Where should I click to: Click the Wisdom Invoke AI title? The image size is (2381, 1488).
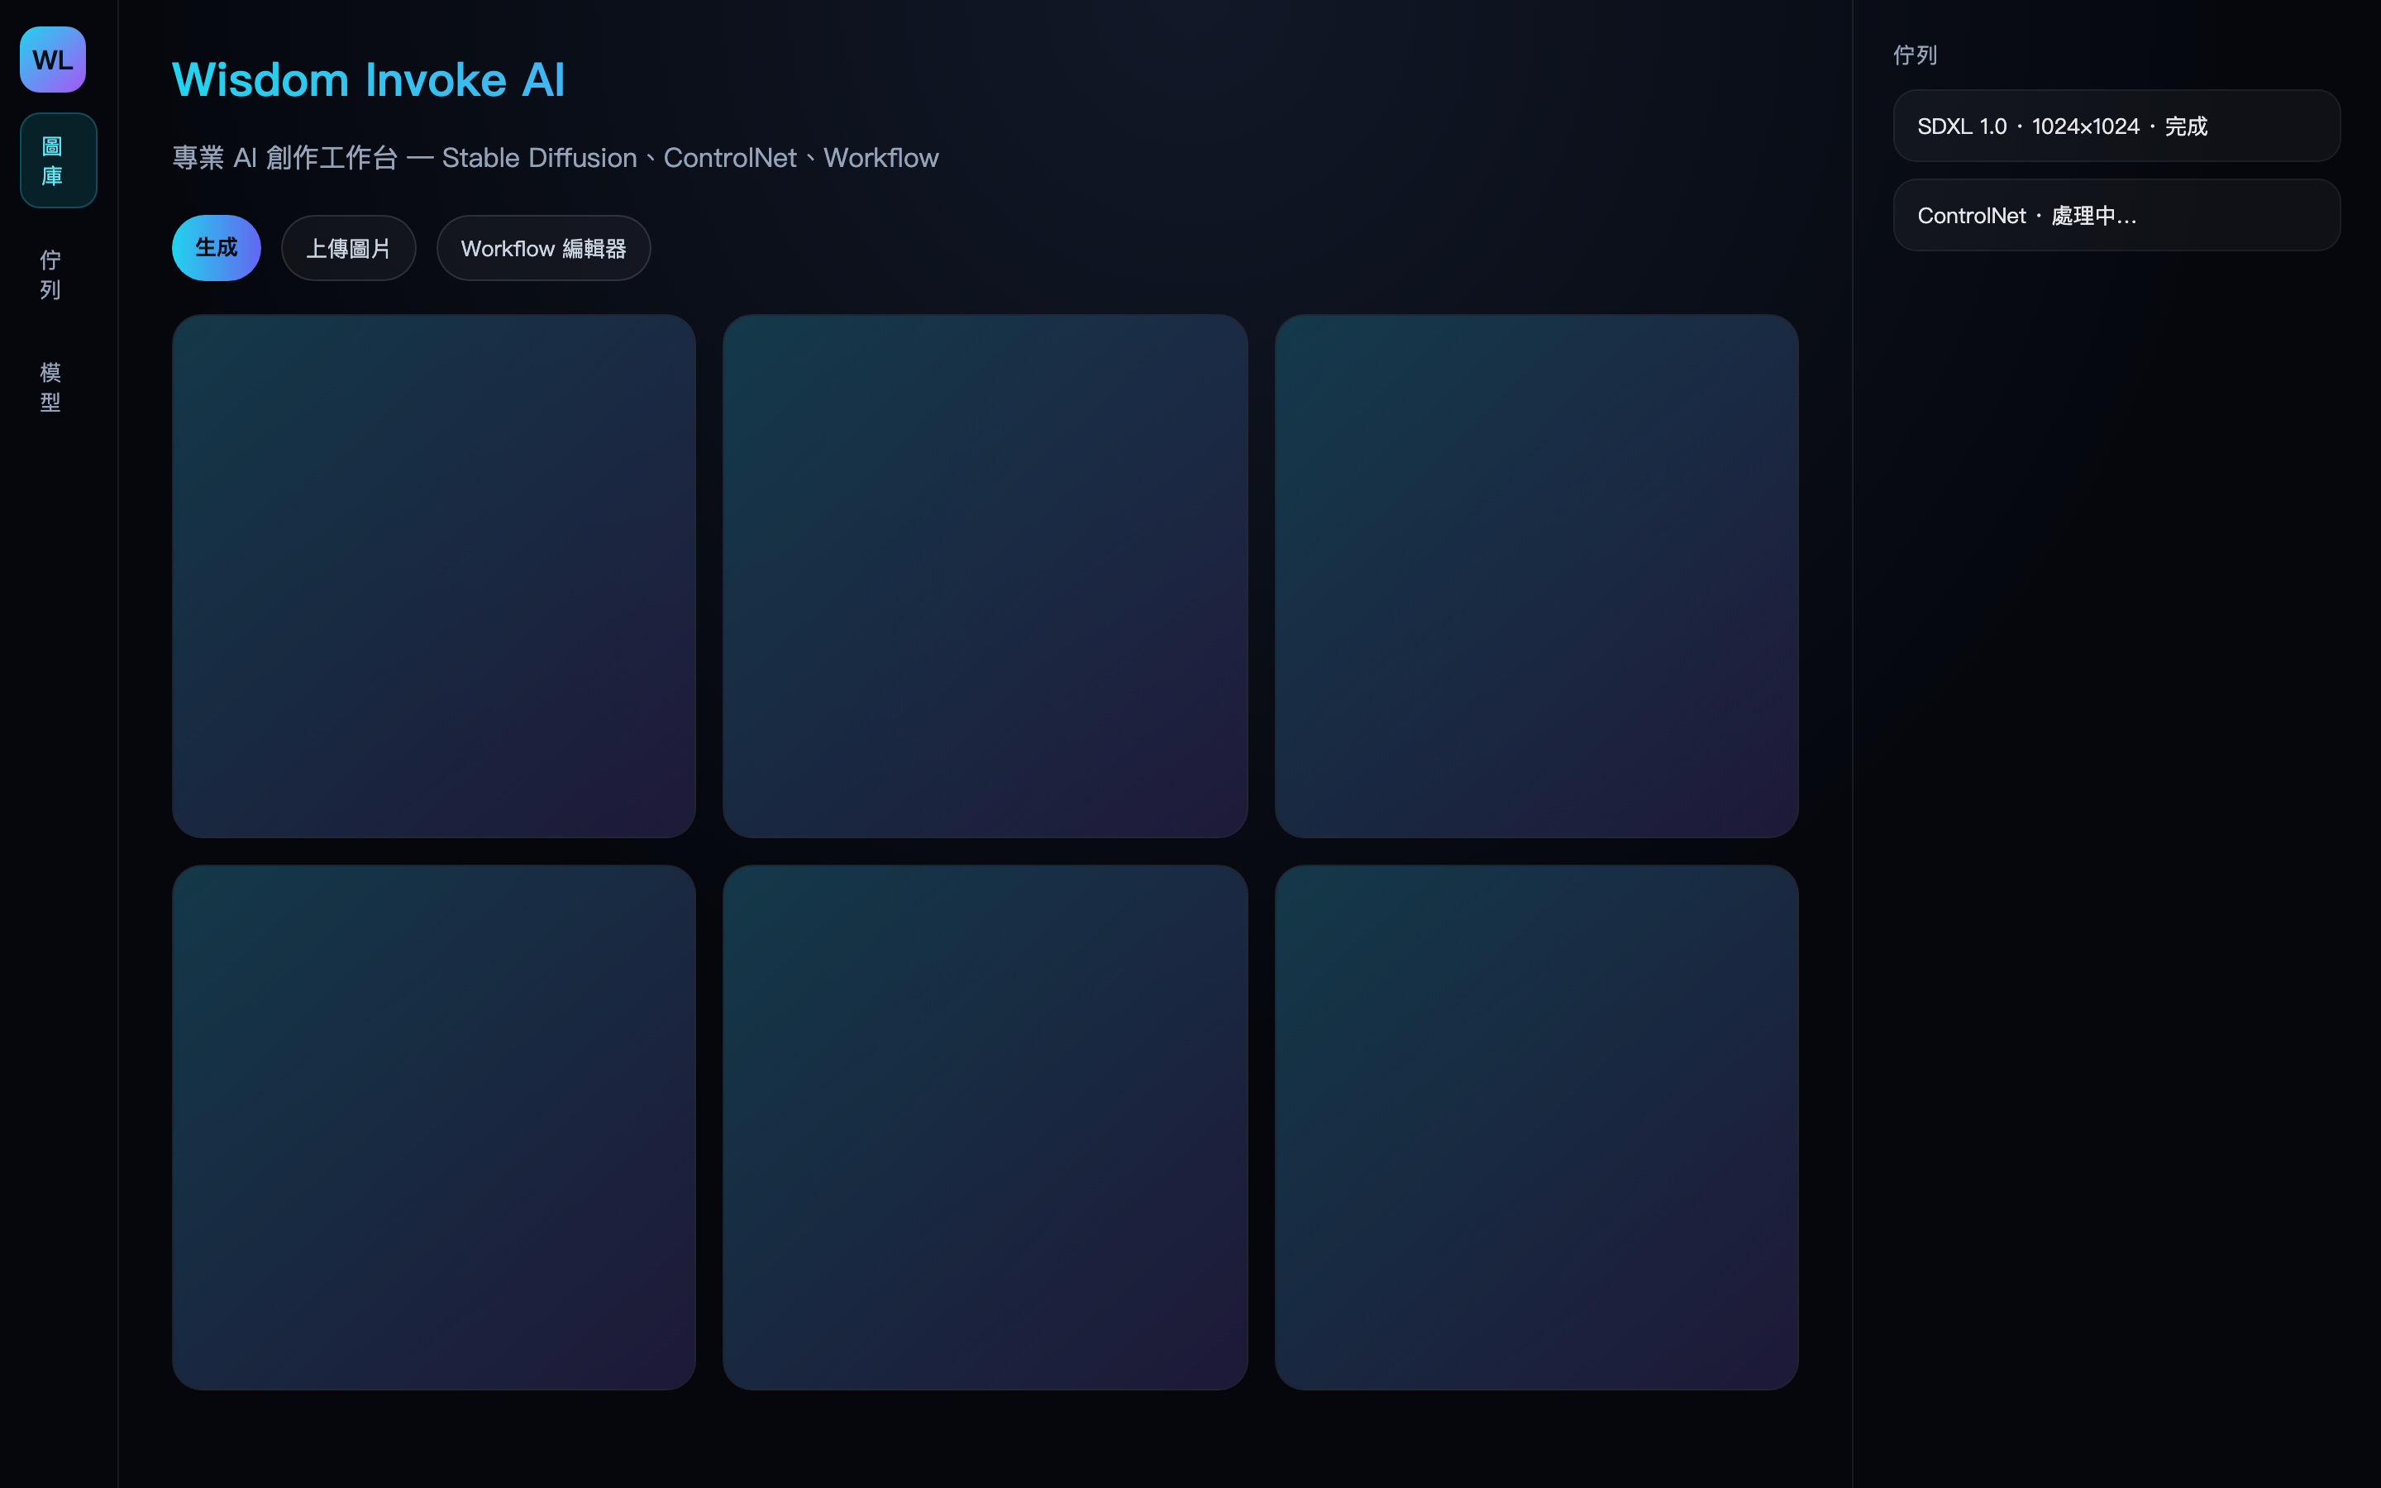point(369,79)
